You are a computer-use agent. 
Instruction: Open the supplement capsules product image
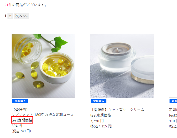pyautogui.click(x=43, y=66)
